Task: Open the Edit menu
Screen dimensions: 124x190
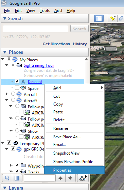Action: (18, 11)
